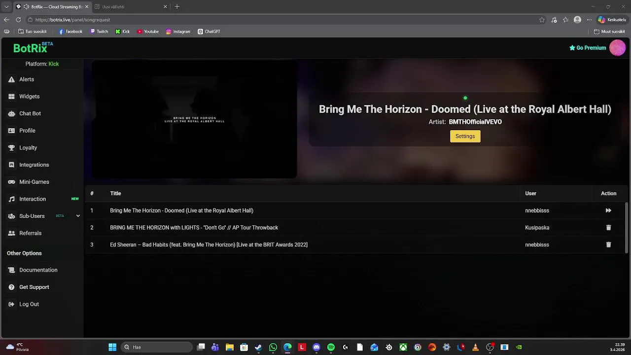Open the Windows Start menu

click(112, 347)
